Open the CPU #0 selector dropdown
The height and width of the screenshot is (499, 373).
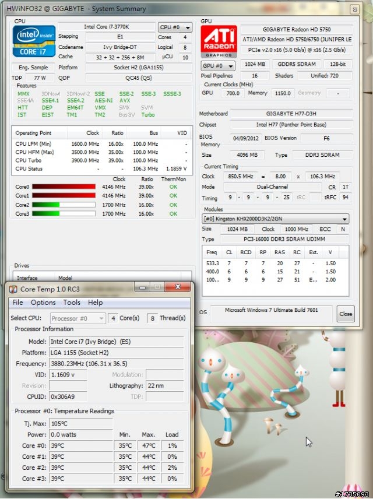[x=175, y=27]
